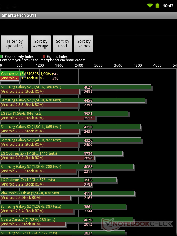Click the green Productivity Index legend square
This screenshot has width=177, height=236.
[x=1, y=56]
